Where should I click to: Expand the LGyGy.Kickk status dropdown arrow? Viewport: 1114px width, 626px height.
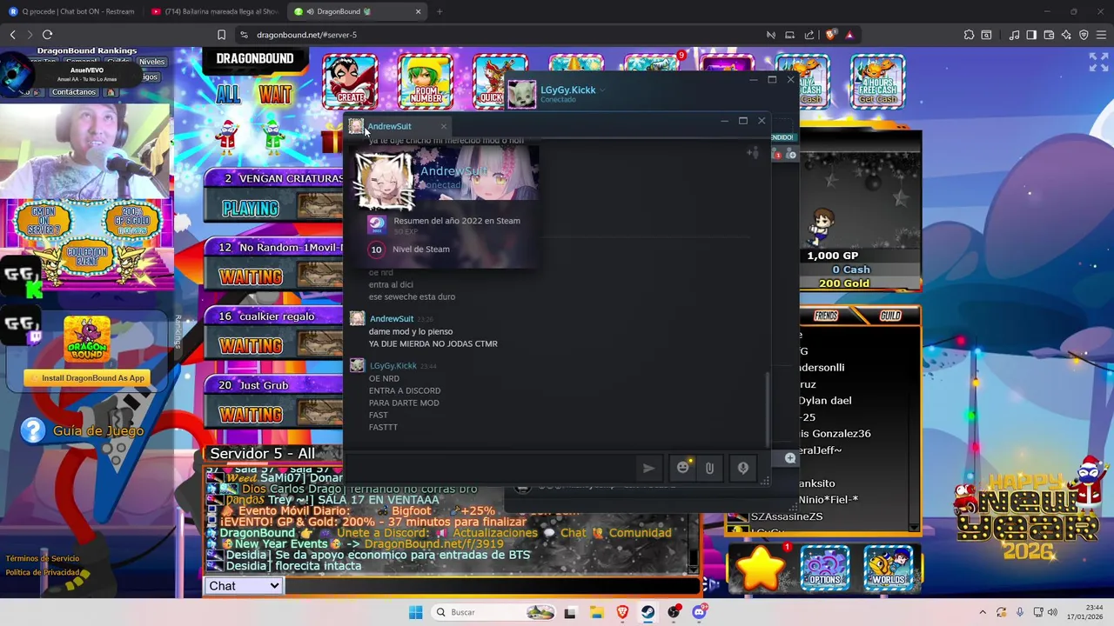(x=602, y=90)
